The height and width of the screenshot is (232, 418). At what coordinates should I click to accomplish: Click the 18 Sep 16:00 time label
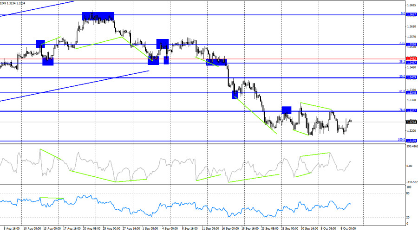pos(250,229)
